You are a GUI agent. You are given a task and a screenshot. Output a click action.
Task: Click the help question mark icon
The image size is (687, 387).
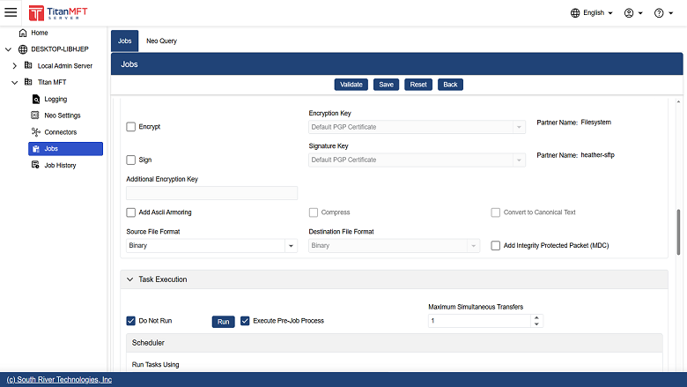tap(659, 13)
